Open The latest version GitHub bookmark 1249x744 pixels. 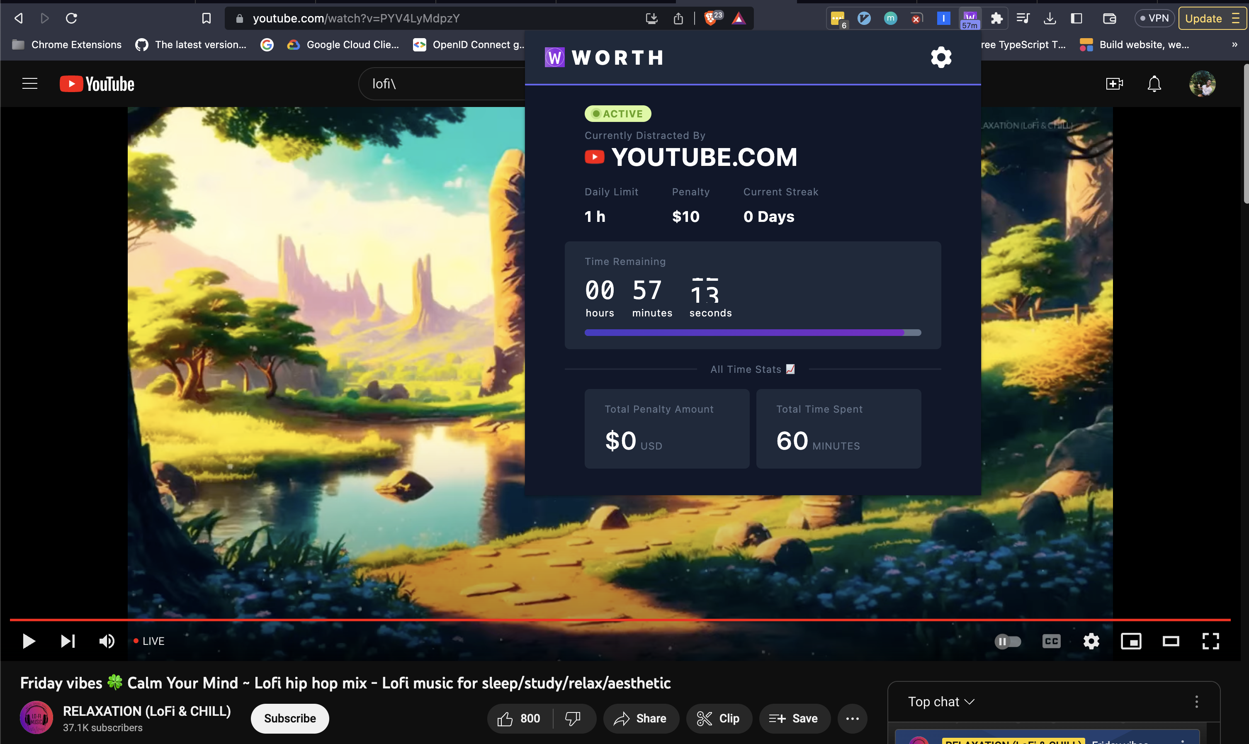coord(191,45)
